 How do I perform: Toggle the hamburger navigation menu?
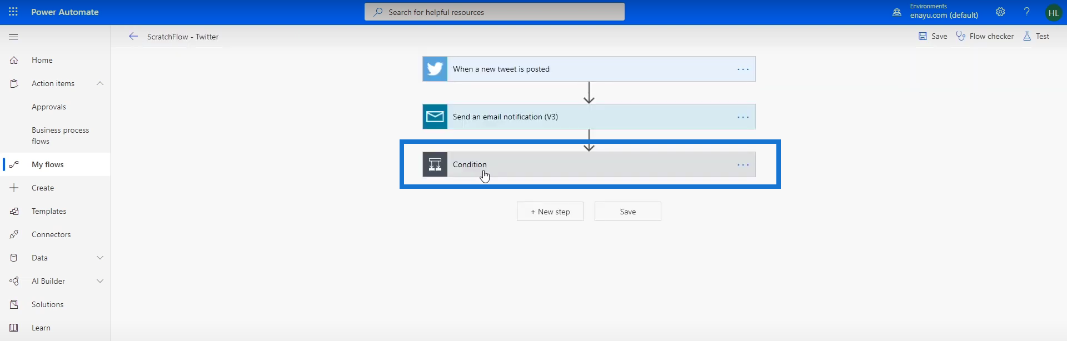(x=14, y=37)
